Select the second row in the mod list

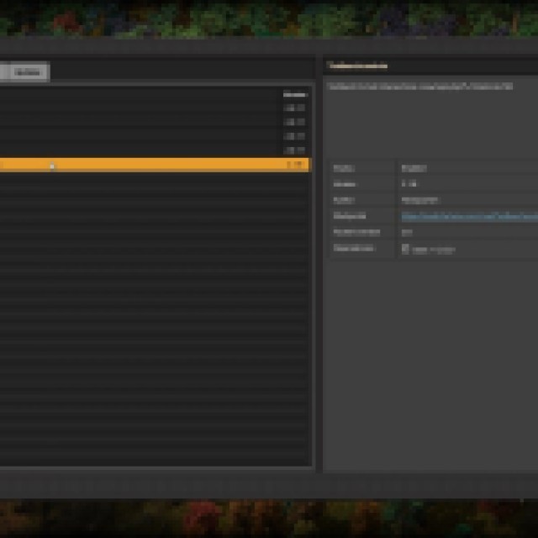(x=151, y=122)
